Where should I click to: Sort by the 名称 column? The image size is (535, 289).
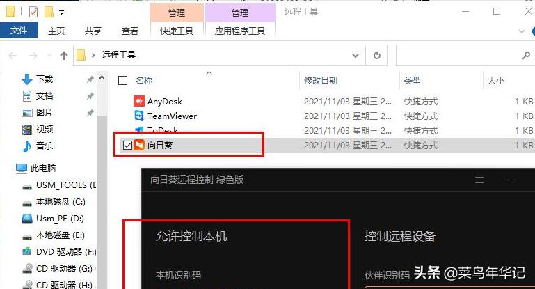click(143, 81)
